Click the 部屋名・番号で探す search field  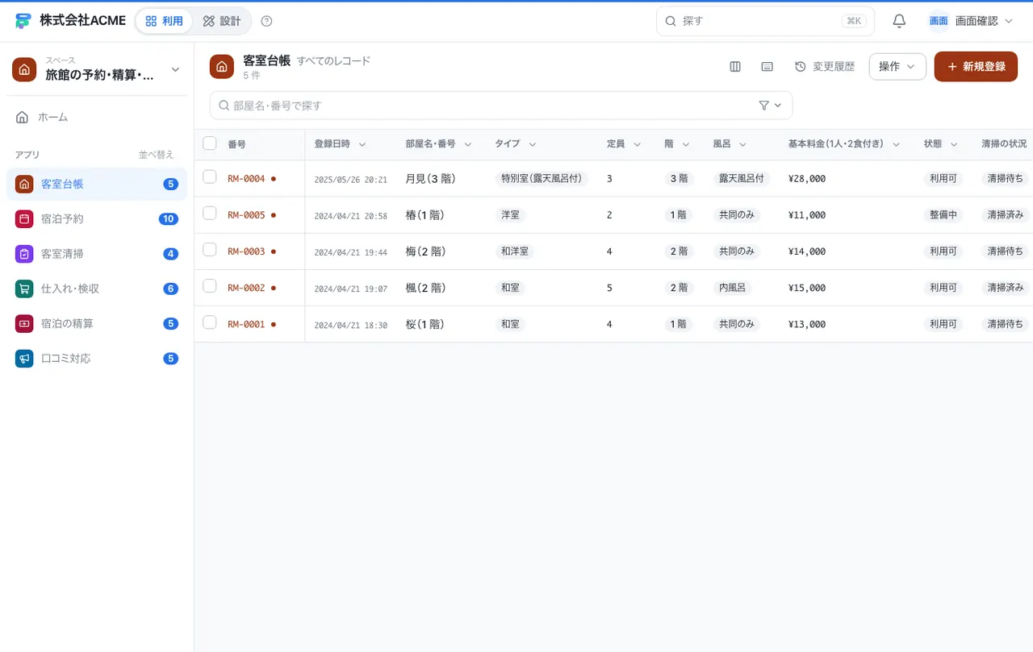[x=501, y=106]
